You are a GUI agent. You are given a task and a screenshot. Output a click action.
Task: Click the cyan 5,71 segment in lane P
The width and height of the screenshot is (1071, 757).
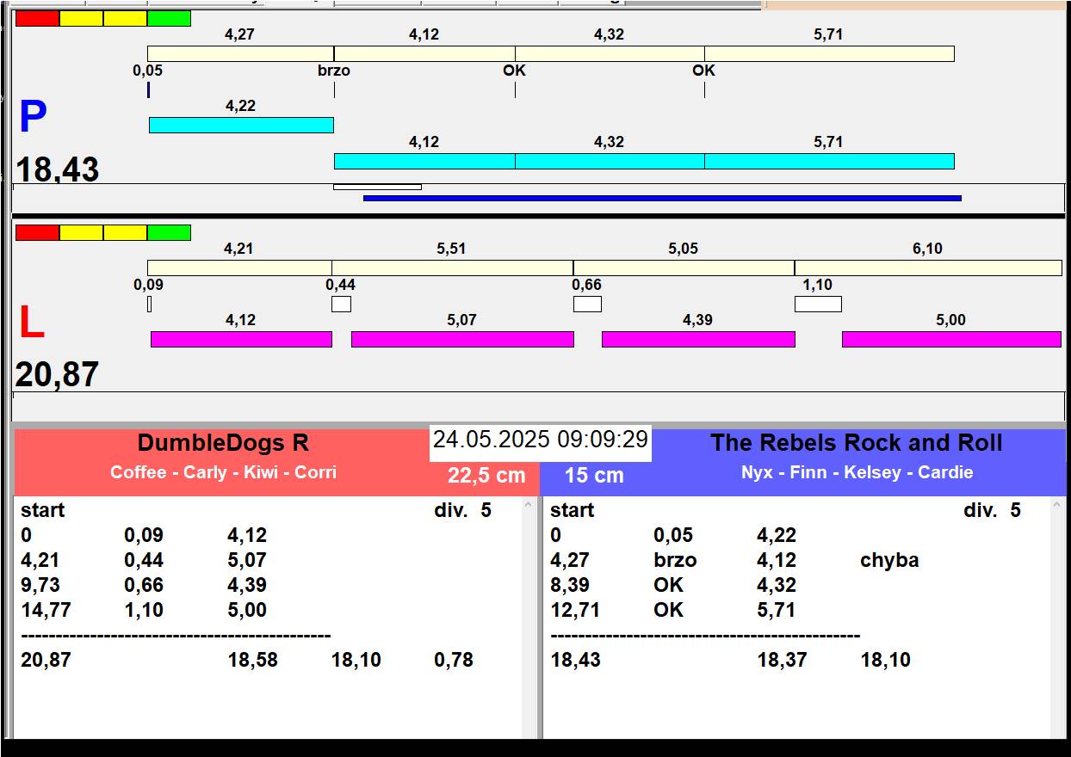click(x=829, y=161)
